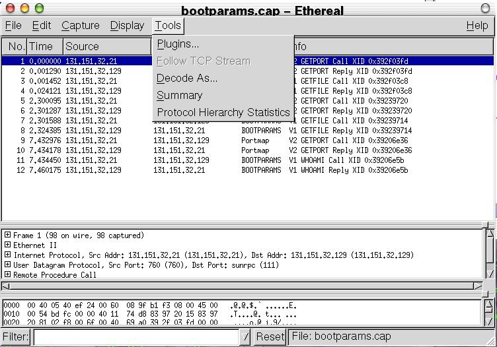Image resolution: width=497 pixels, height=347 pixels.
Task: Expand the Ethernet II tree node
Action: pyautogui.click(x=7, y=245)
